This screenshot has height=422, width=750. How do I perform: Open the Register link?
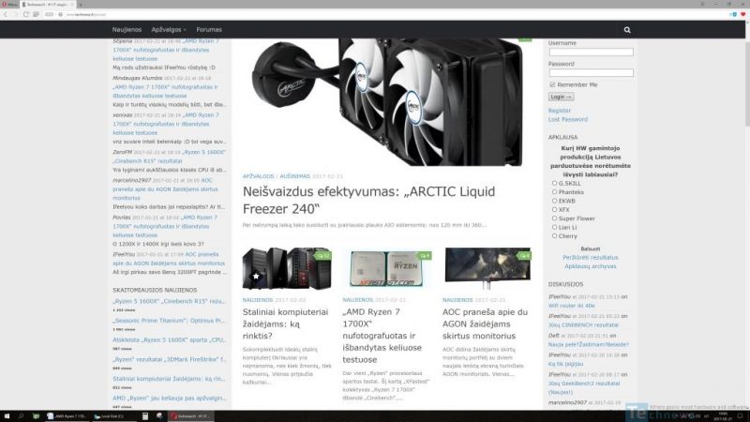click(x=559, y=111)
